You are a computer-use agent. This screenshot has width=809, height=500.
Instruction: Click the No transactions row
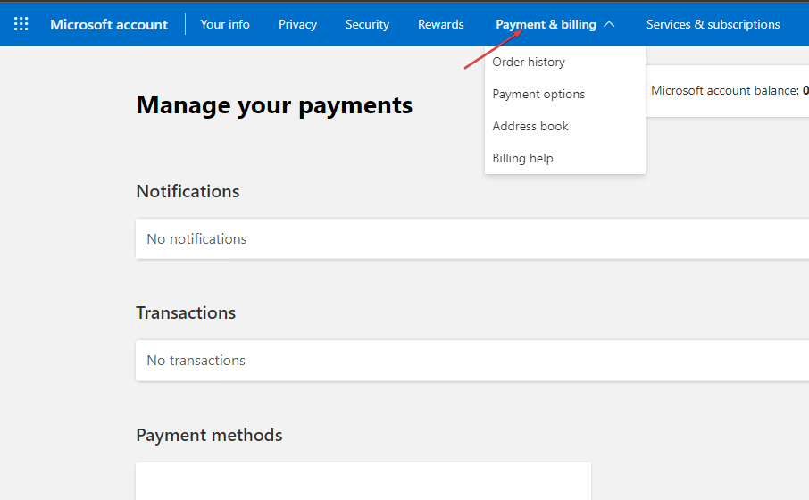point(472,360)
